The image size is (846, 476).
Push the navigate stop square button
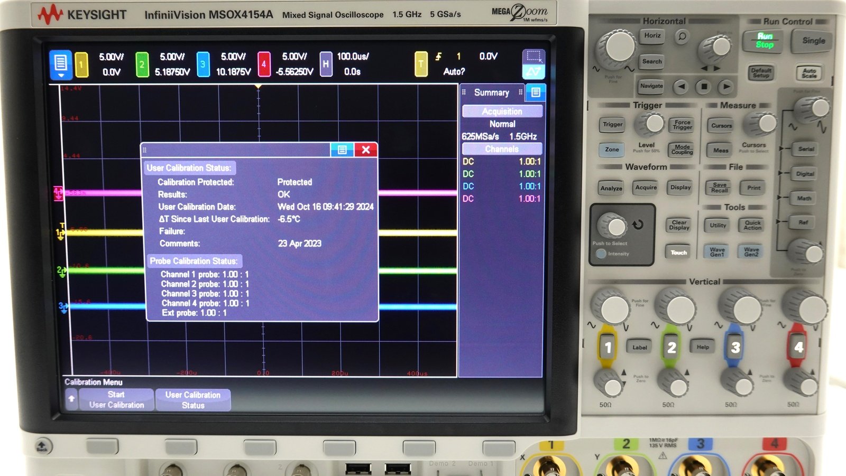(704, 86)
